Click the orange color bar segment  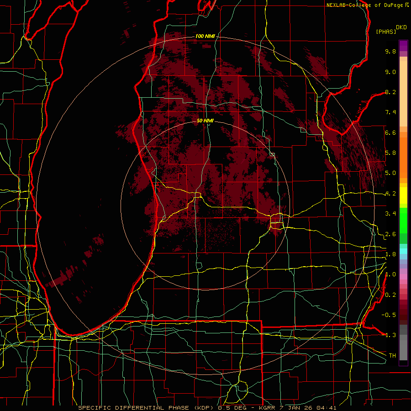point(403,157)
